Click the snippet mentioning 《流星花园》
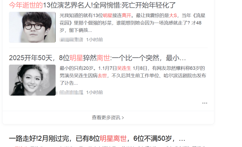 [132, 23]
